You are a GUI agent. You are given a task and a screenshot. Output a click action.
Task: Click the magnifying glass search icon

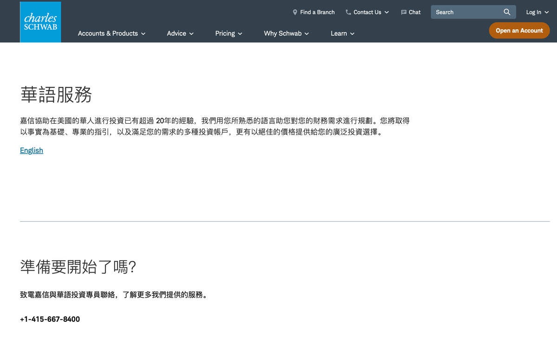[x=507, y=12]
